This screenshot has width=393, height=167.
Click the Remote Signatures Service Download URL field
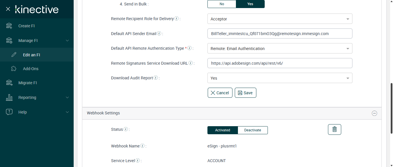point(280,63)
